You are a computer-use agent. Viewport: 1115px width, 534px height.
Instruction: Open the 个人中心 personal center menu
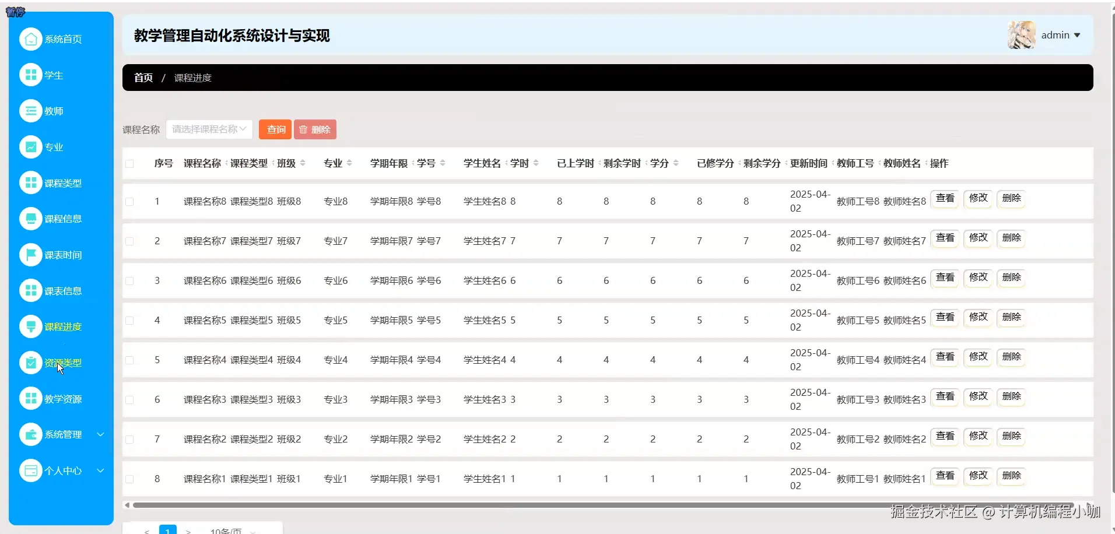pos(64,470)
